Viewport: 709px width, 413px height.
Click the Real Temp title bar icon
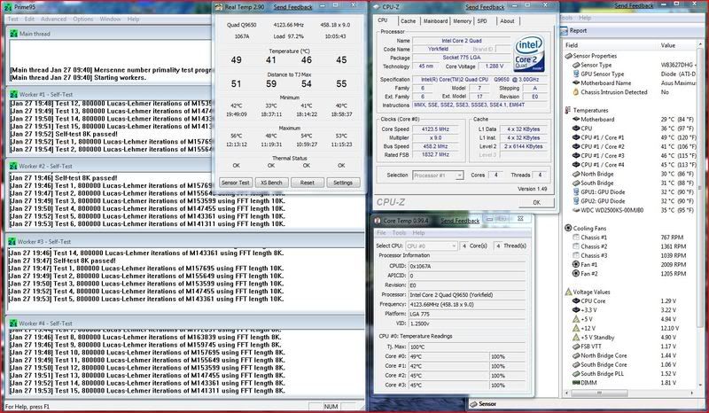point(218,7)
